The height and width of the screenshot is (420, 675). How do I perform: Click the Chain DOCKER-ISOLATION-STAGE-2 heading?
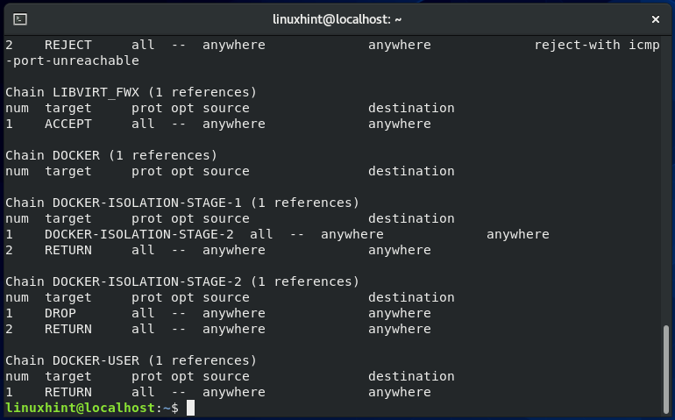click(182, 281)
